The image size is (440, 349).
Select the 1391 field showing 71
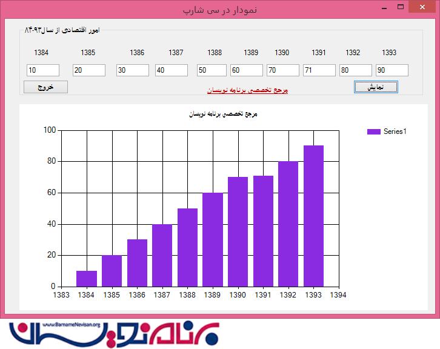pos(319,70)
